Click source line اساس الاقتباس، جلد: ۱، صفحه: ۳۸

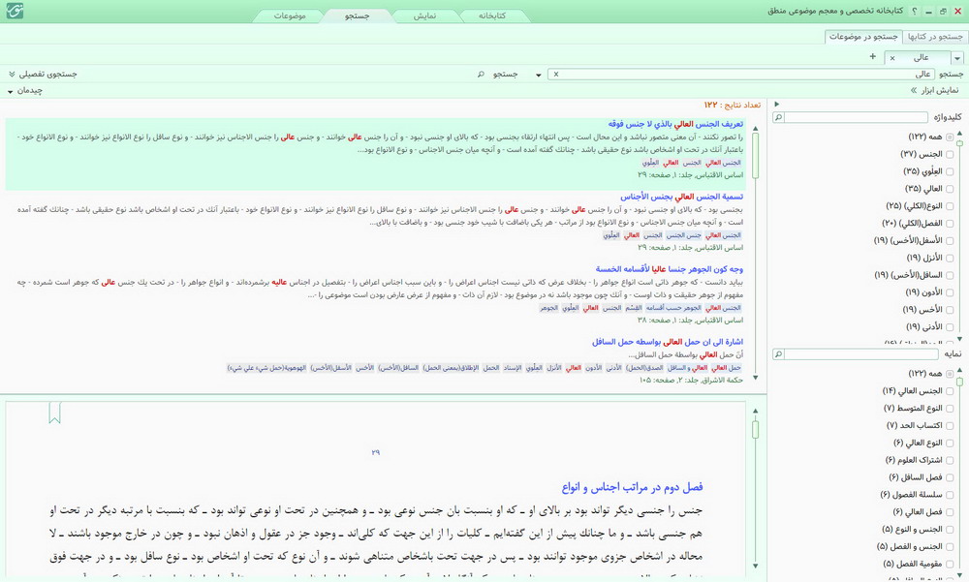coord(691,321)
